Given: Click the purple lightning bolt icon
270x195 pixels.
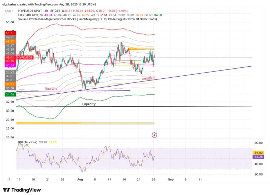Looking at the screenshot, I should [155, 135].
